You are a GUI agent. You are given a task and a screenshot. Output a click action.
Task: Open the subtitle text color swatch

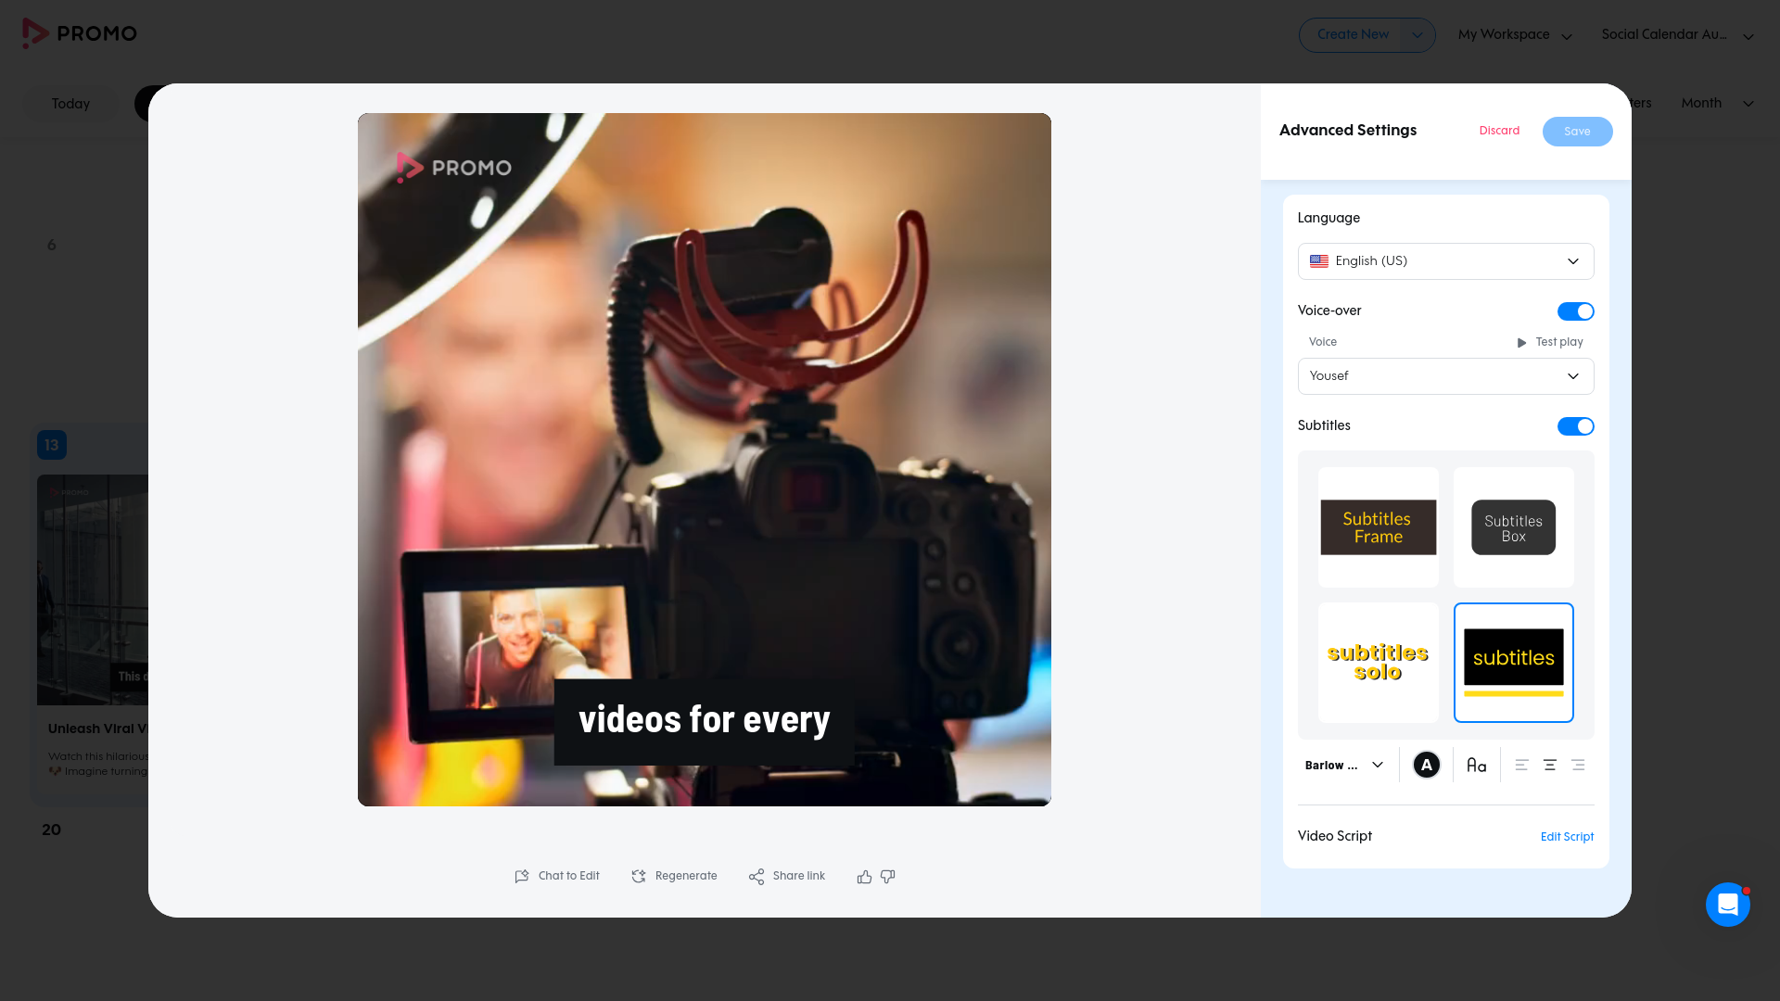coord(1427,766)
